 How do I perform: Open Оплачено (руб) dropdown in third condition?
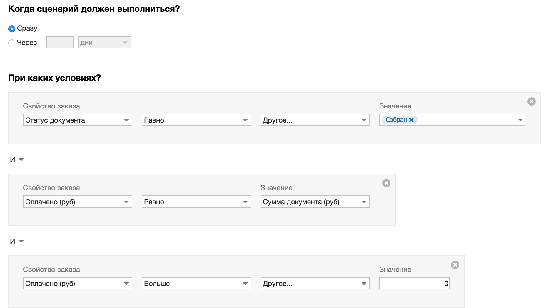[x=78, y=284]
